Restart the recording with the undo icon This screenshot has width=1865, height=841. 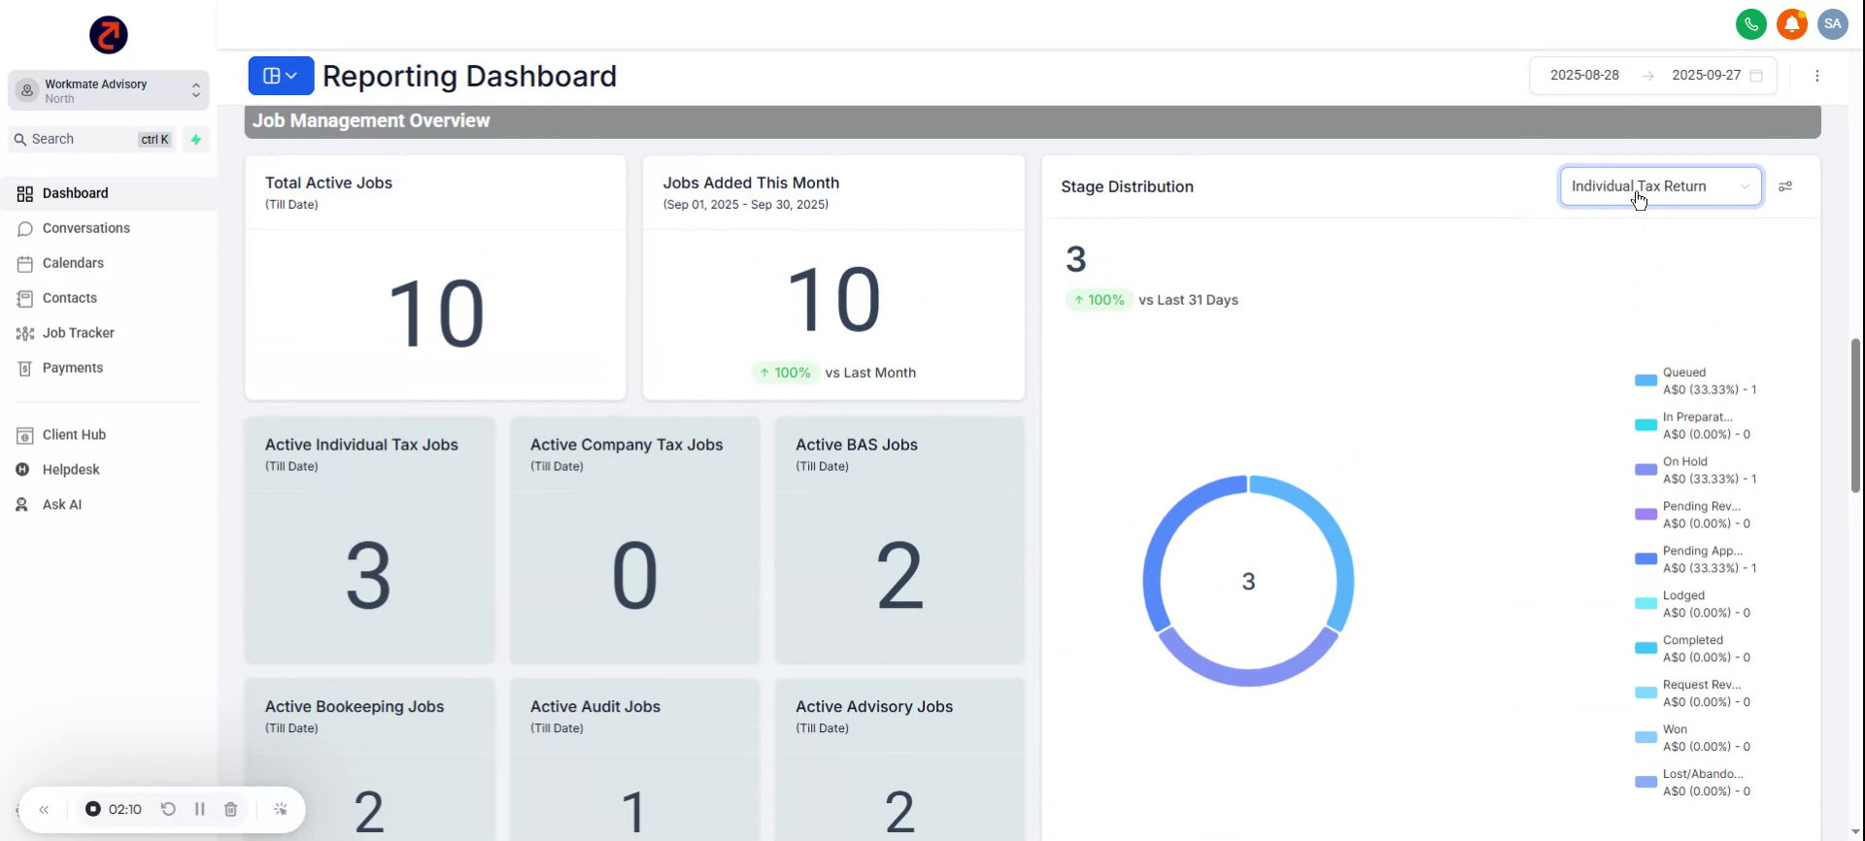pyautogui.click(x=168, y=809)
